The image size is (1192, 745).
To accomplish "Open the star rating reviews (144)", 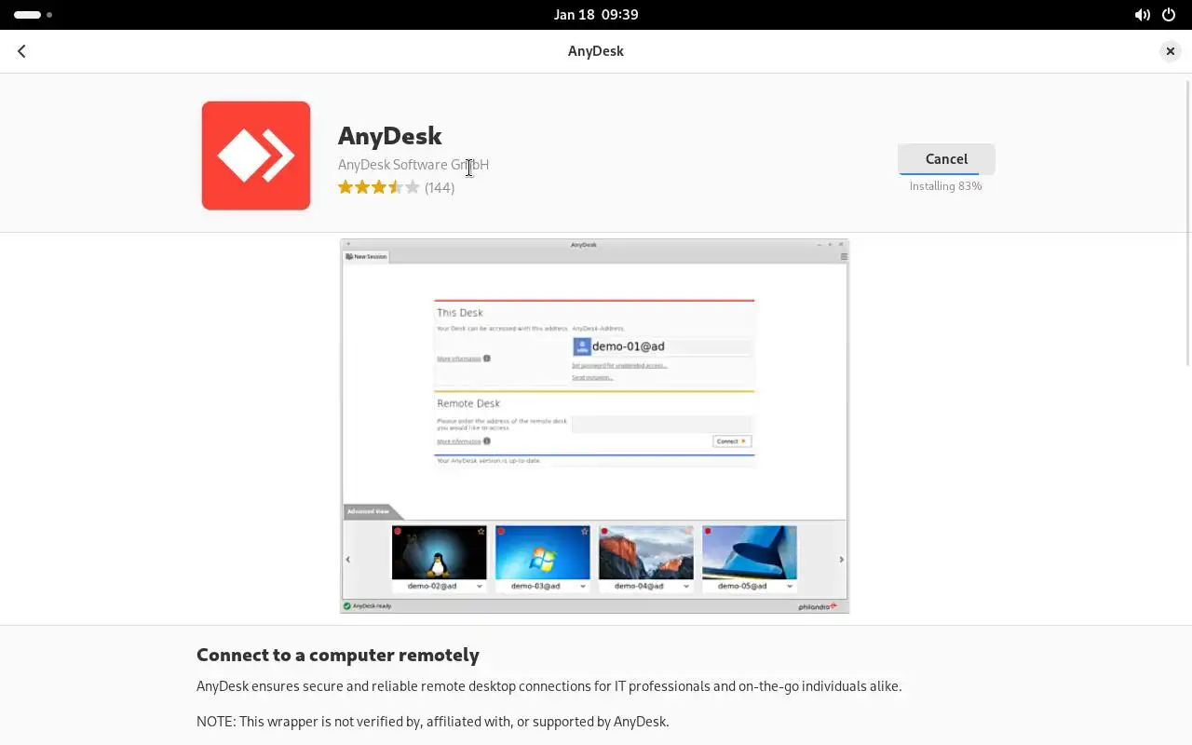I will click(396, 187).
